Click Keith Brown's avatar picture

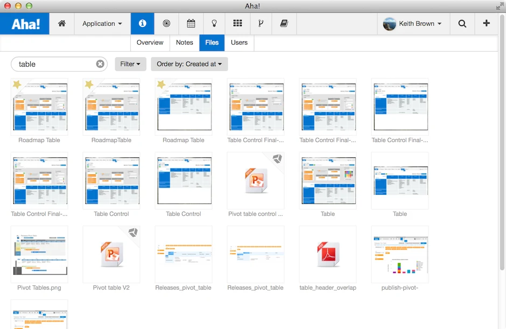389,24
